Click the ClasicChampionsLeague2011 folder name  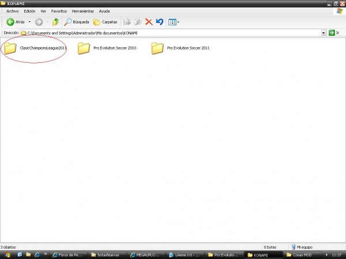(x=43, y=48)
